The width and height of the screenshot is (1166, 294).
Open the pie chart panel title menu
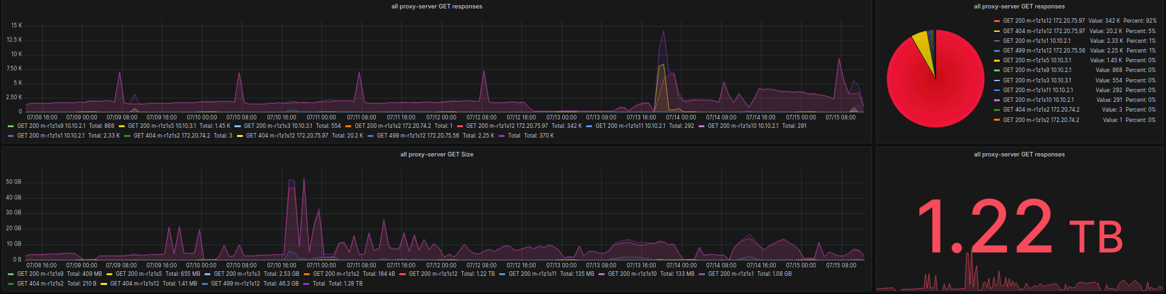click(1019, 6)
